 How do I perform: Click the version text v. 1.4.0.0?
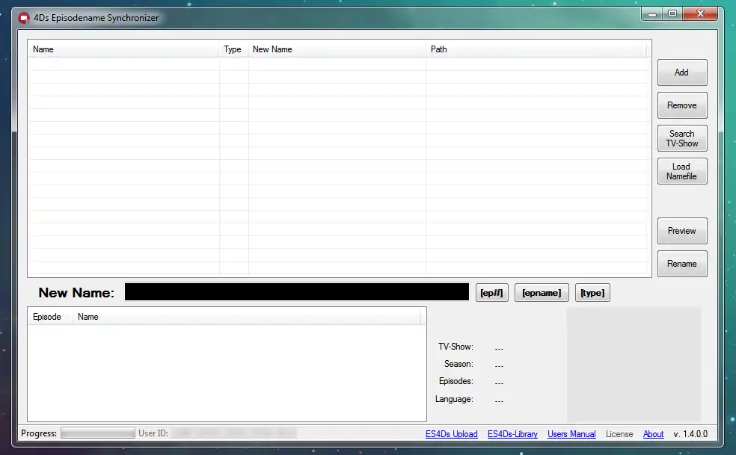(x=690, y=434)
